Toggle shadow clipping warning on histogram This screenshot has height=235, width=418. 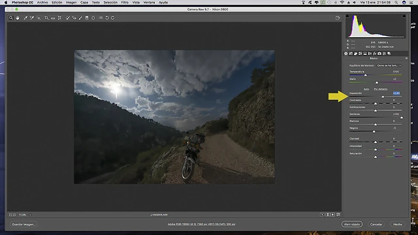pos(347,16)
